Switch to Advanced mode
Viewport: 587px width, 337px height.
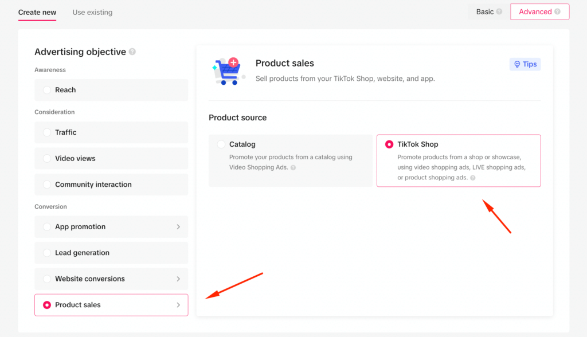539,11
